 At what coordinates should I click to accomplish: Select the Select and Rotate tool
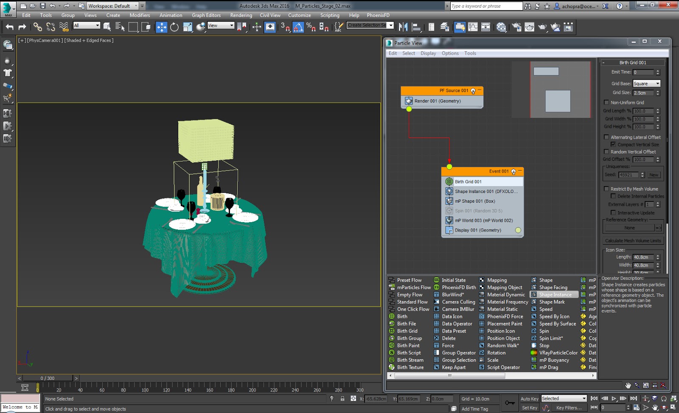click(174, 26)
